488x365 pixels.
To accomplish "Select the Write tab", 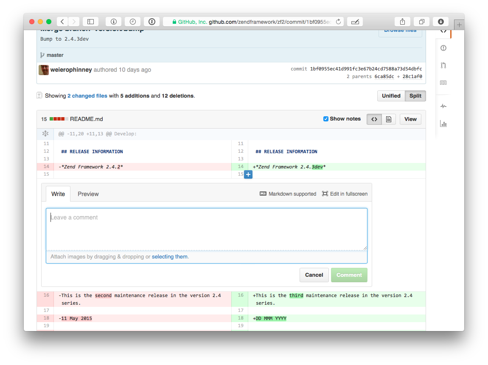I will pyautogui.click(x=58, y=194).
